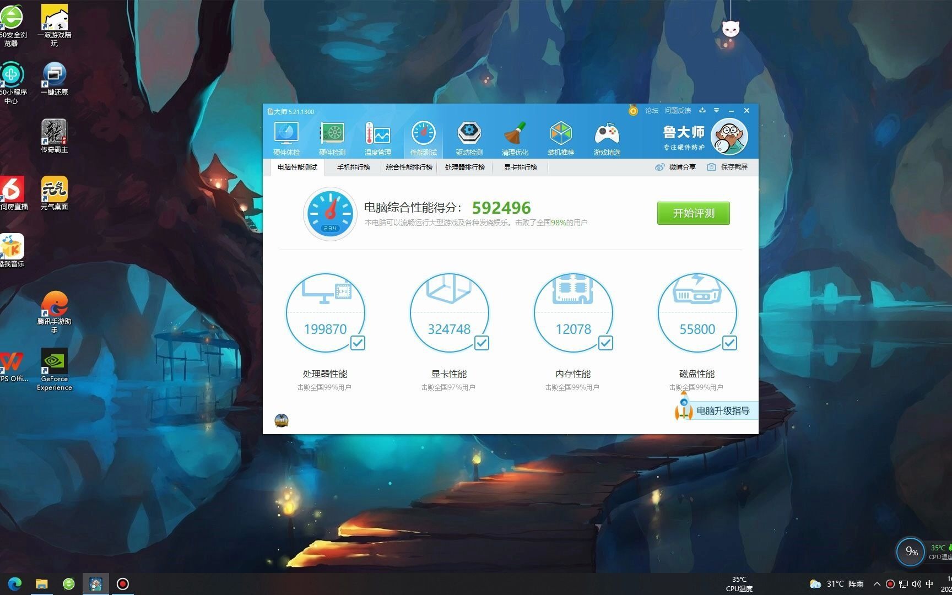Open the 装机推荐 cube icon
The image size is (952, 595).
(561, 139)
